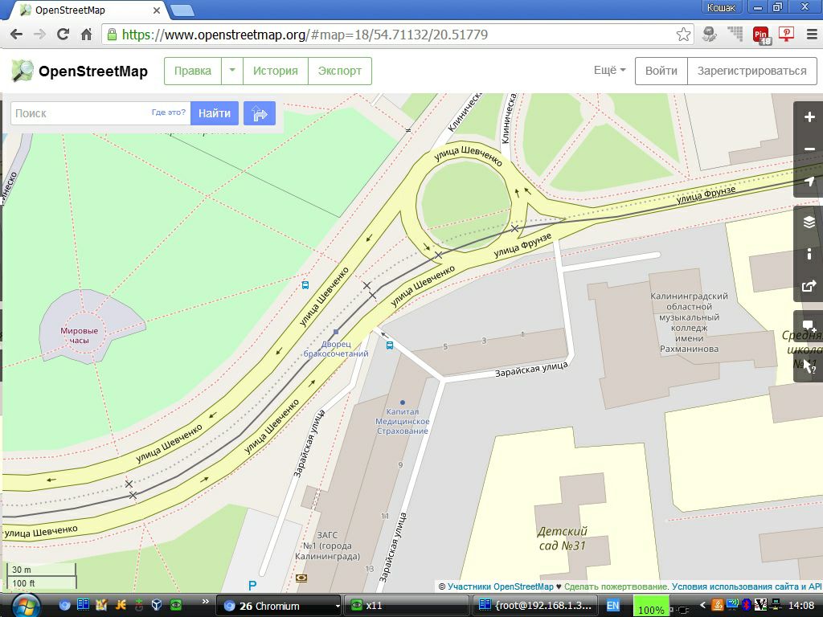
Task: Expand the Chromium taskbar group arrow
Action: [337, 606]
